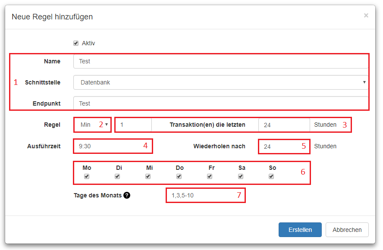
Task: Close dialog with the X icon
Action: (x=366, y=16)
